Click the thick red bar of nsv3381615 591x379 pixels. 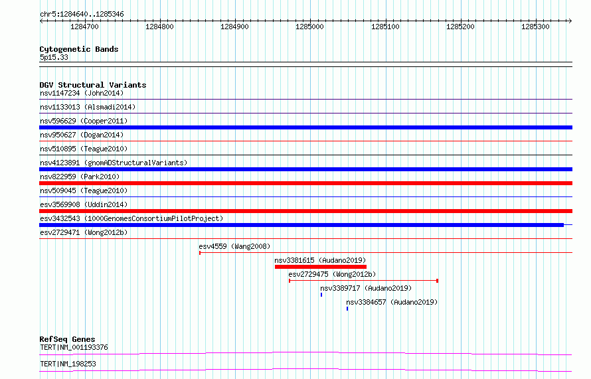320,267
